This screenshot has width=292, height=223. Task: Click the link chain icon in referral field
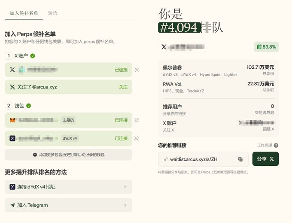tap(166, 159)
